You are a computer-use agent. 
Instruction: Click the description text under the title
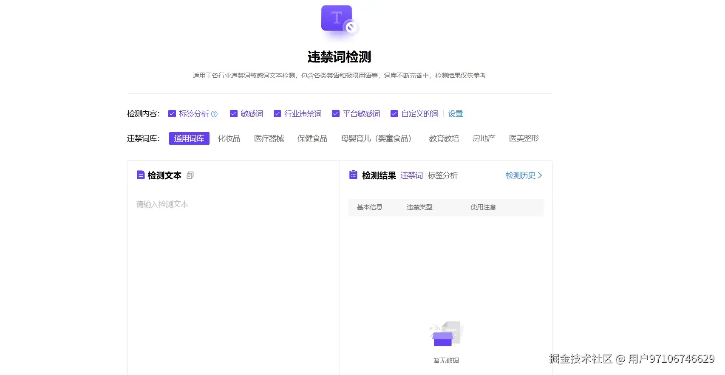[x=340, y=76]
